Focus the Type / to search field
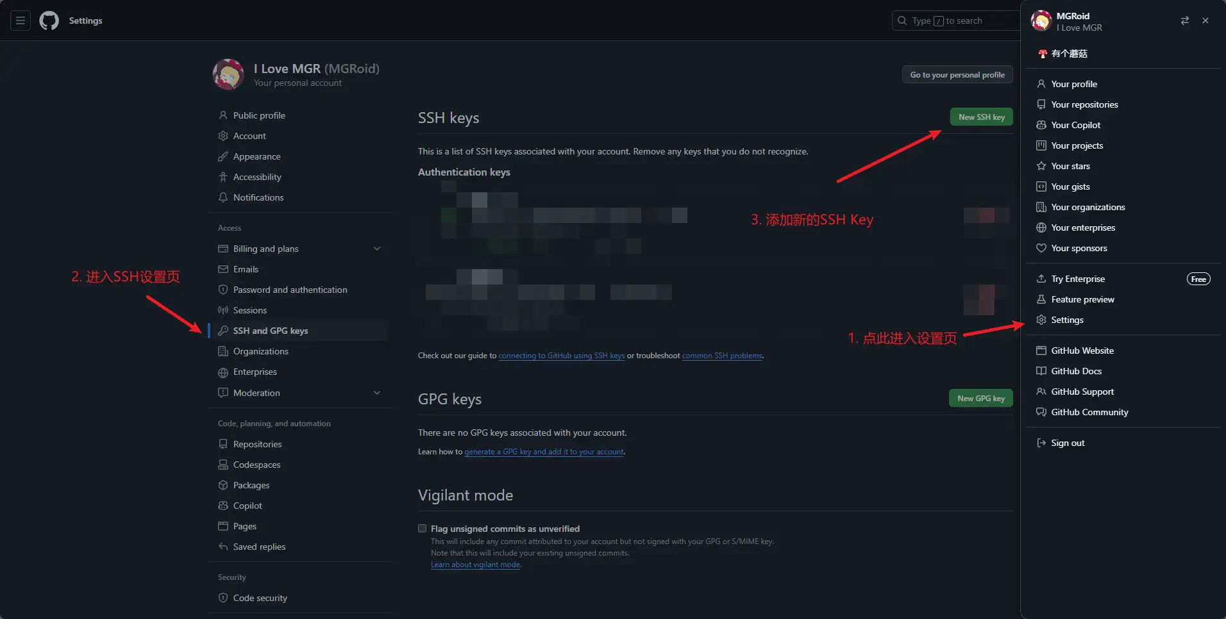 pos(955,21)
